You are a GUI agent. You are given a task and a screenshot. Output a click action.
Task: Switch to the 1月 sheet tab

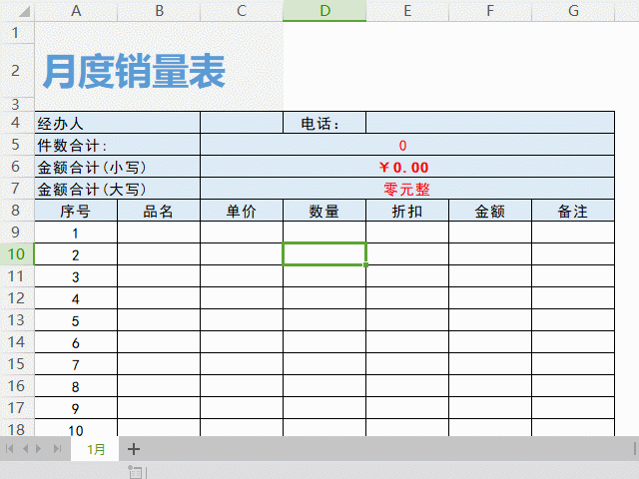[96, 449]
